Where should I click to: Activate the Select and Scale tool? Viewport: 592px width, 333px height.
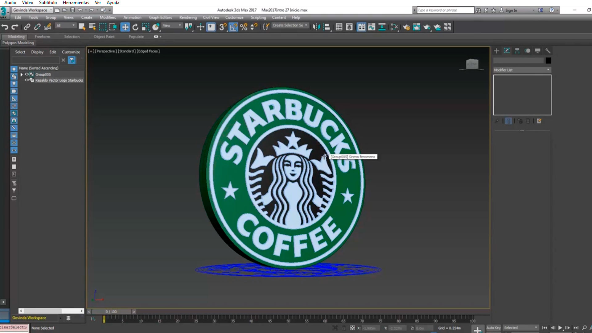146,27
